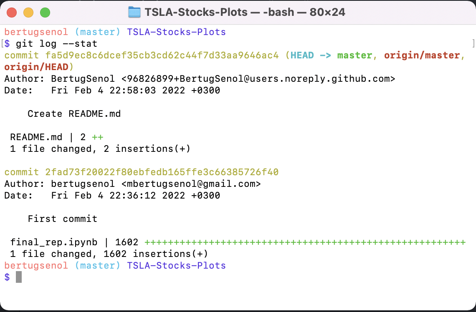Click the bottom prompt directory 'TSLA-Stocks-Plots'
Image resolution: width=476 pixels, height=312 pixels.
tap(176, 266)
